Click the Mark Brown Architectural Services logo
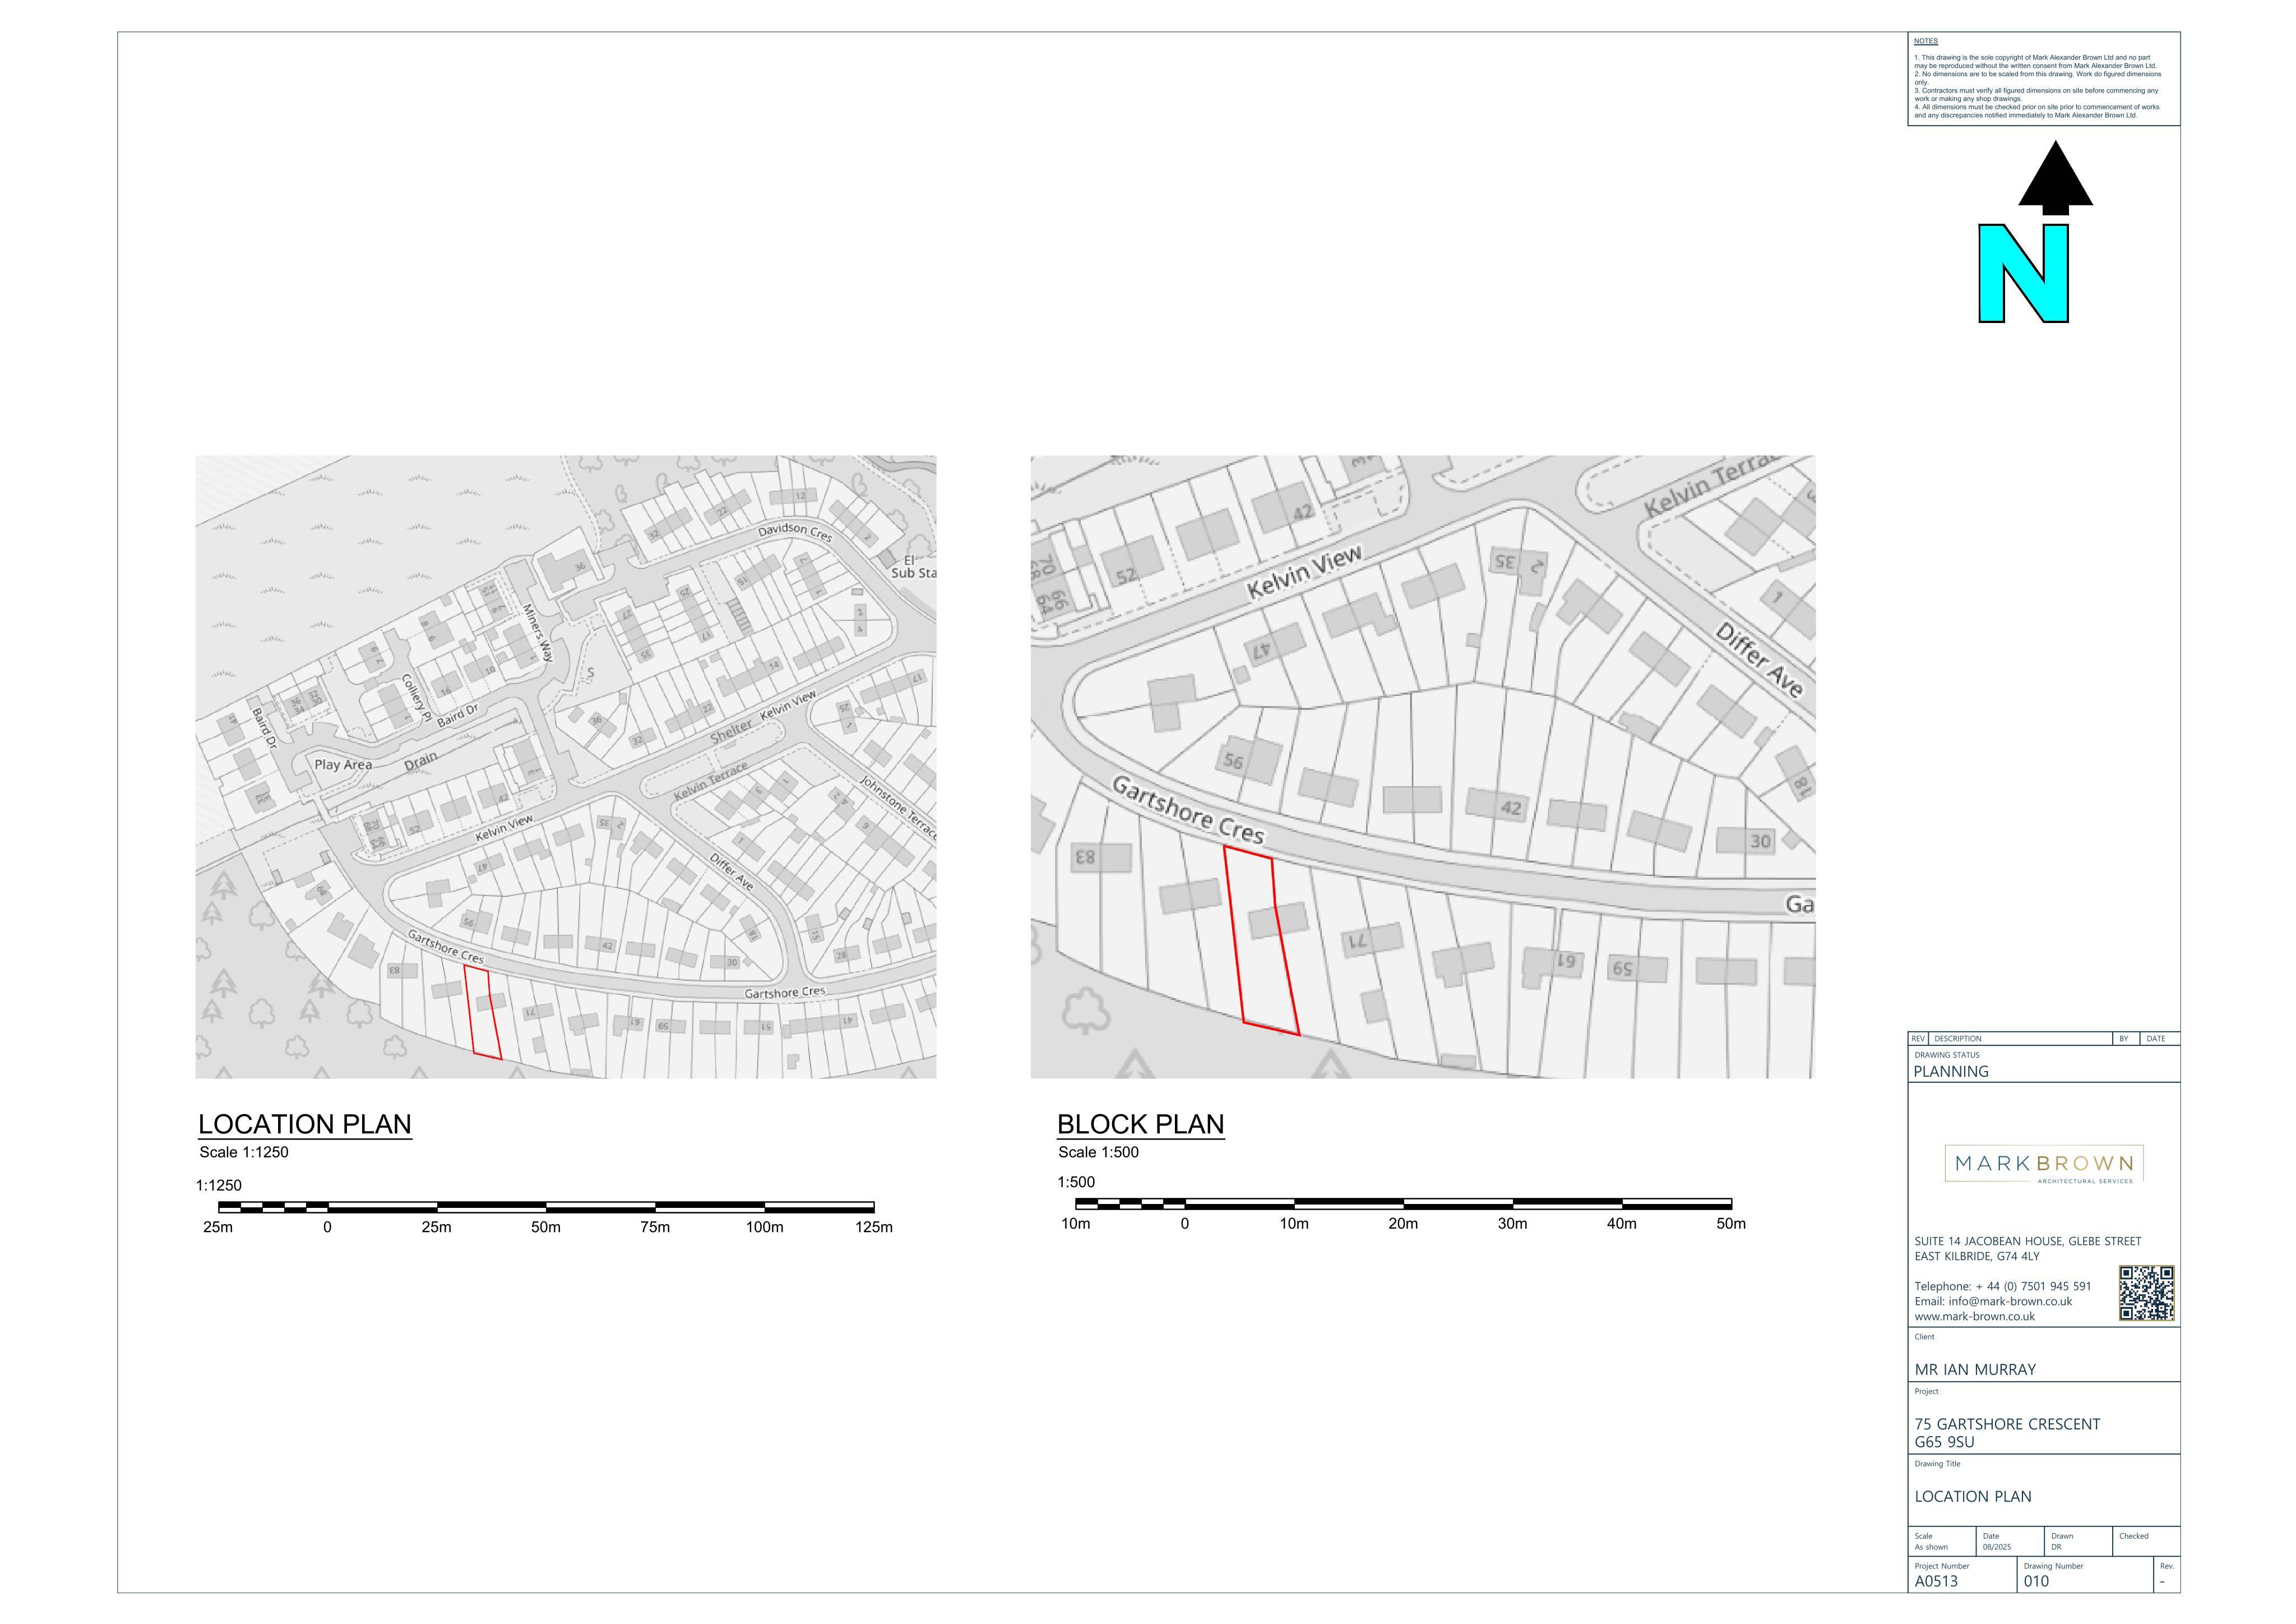The height and width of the screenshot is (1624, 2296). click(2044, 1165)
